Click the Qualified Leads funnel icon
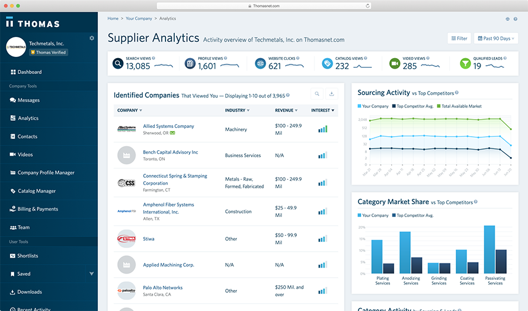Image resolution: width=528 pixels, height=311 pixels. point(465,63)
